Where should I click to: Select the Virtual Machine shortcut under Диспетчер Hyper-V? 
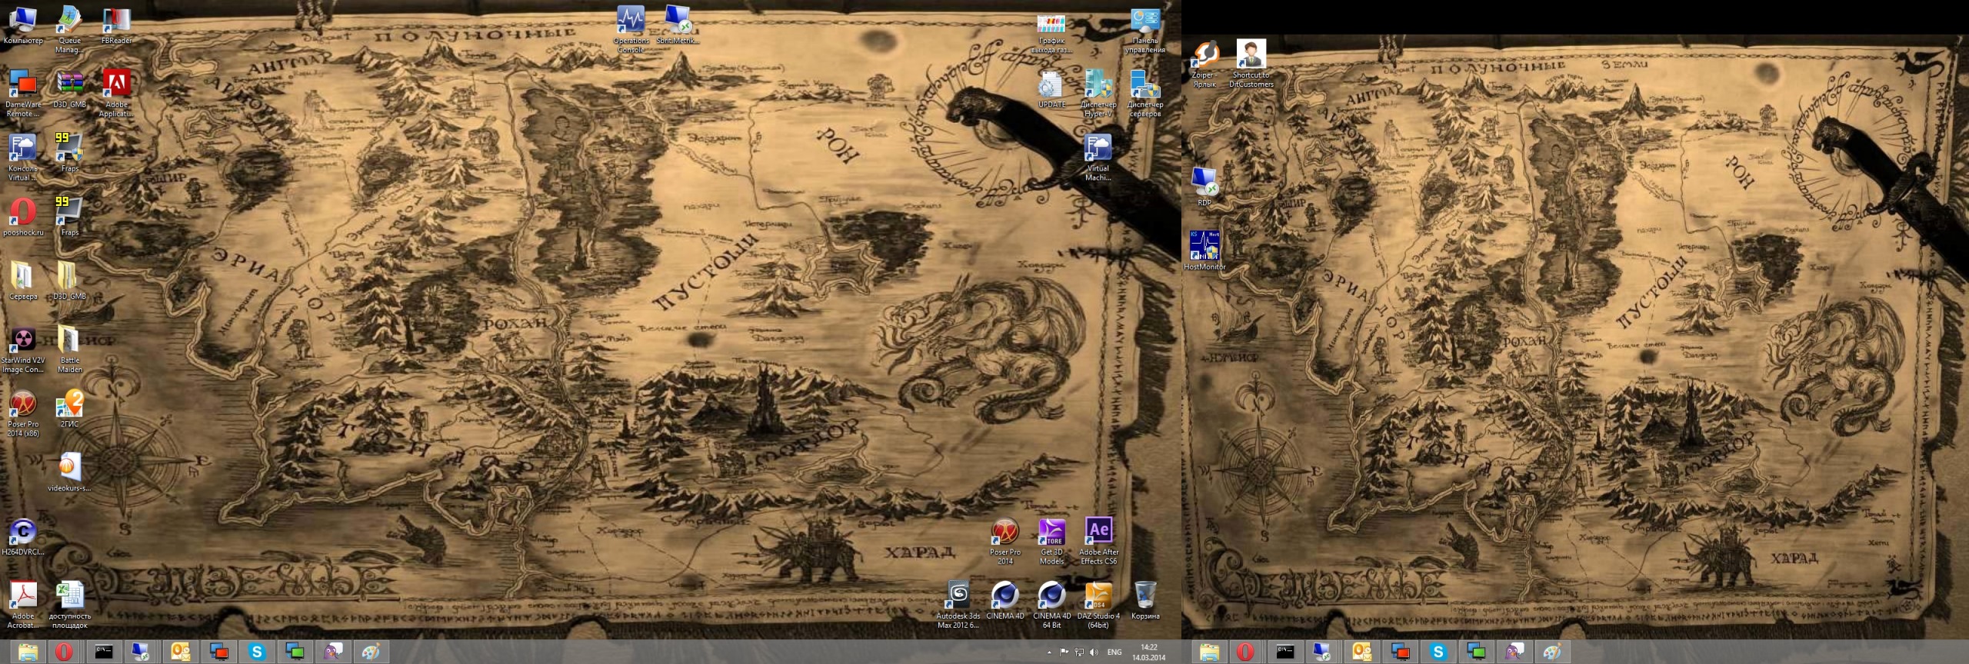click(x=1098, y=158)
